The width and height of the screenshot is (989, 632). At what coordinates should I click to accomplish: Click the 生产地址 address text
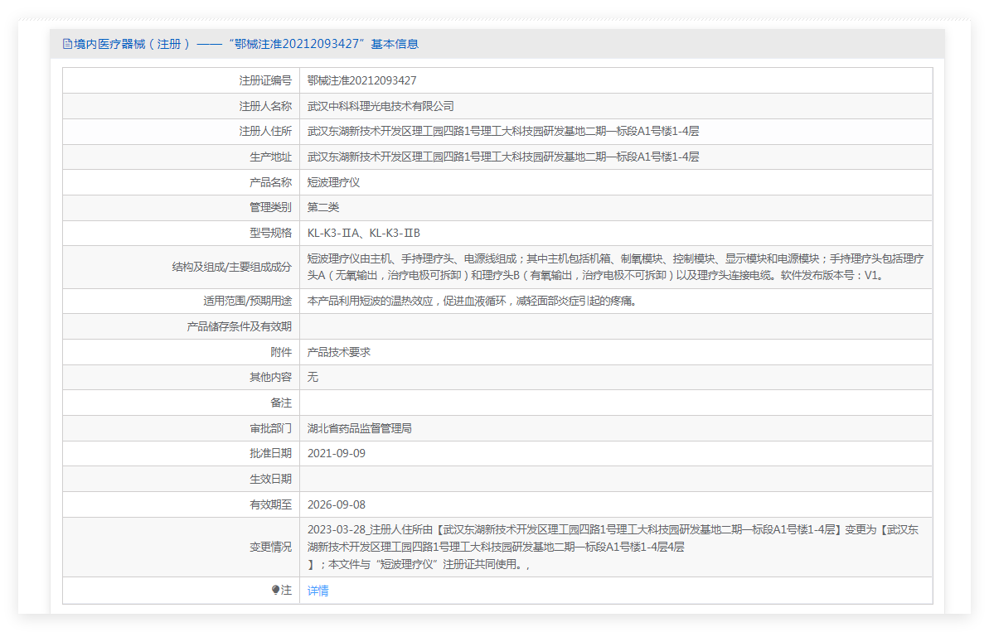click(x=502, y=157)
